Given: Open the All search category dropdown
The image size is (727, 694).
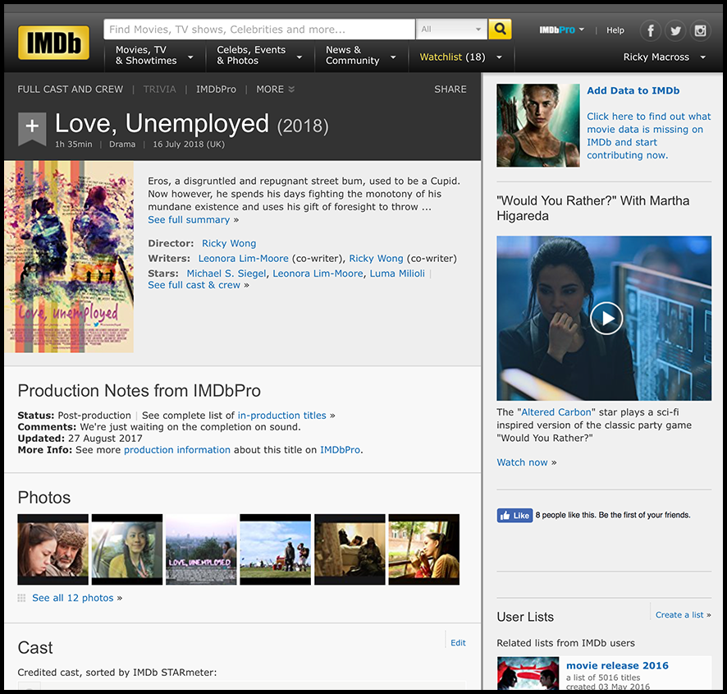Looking at the screenshot, I should (451, 30).
